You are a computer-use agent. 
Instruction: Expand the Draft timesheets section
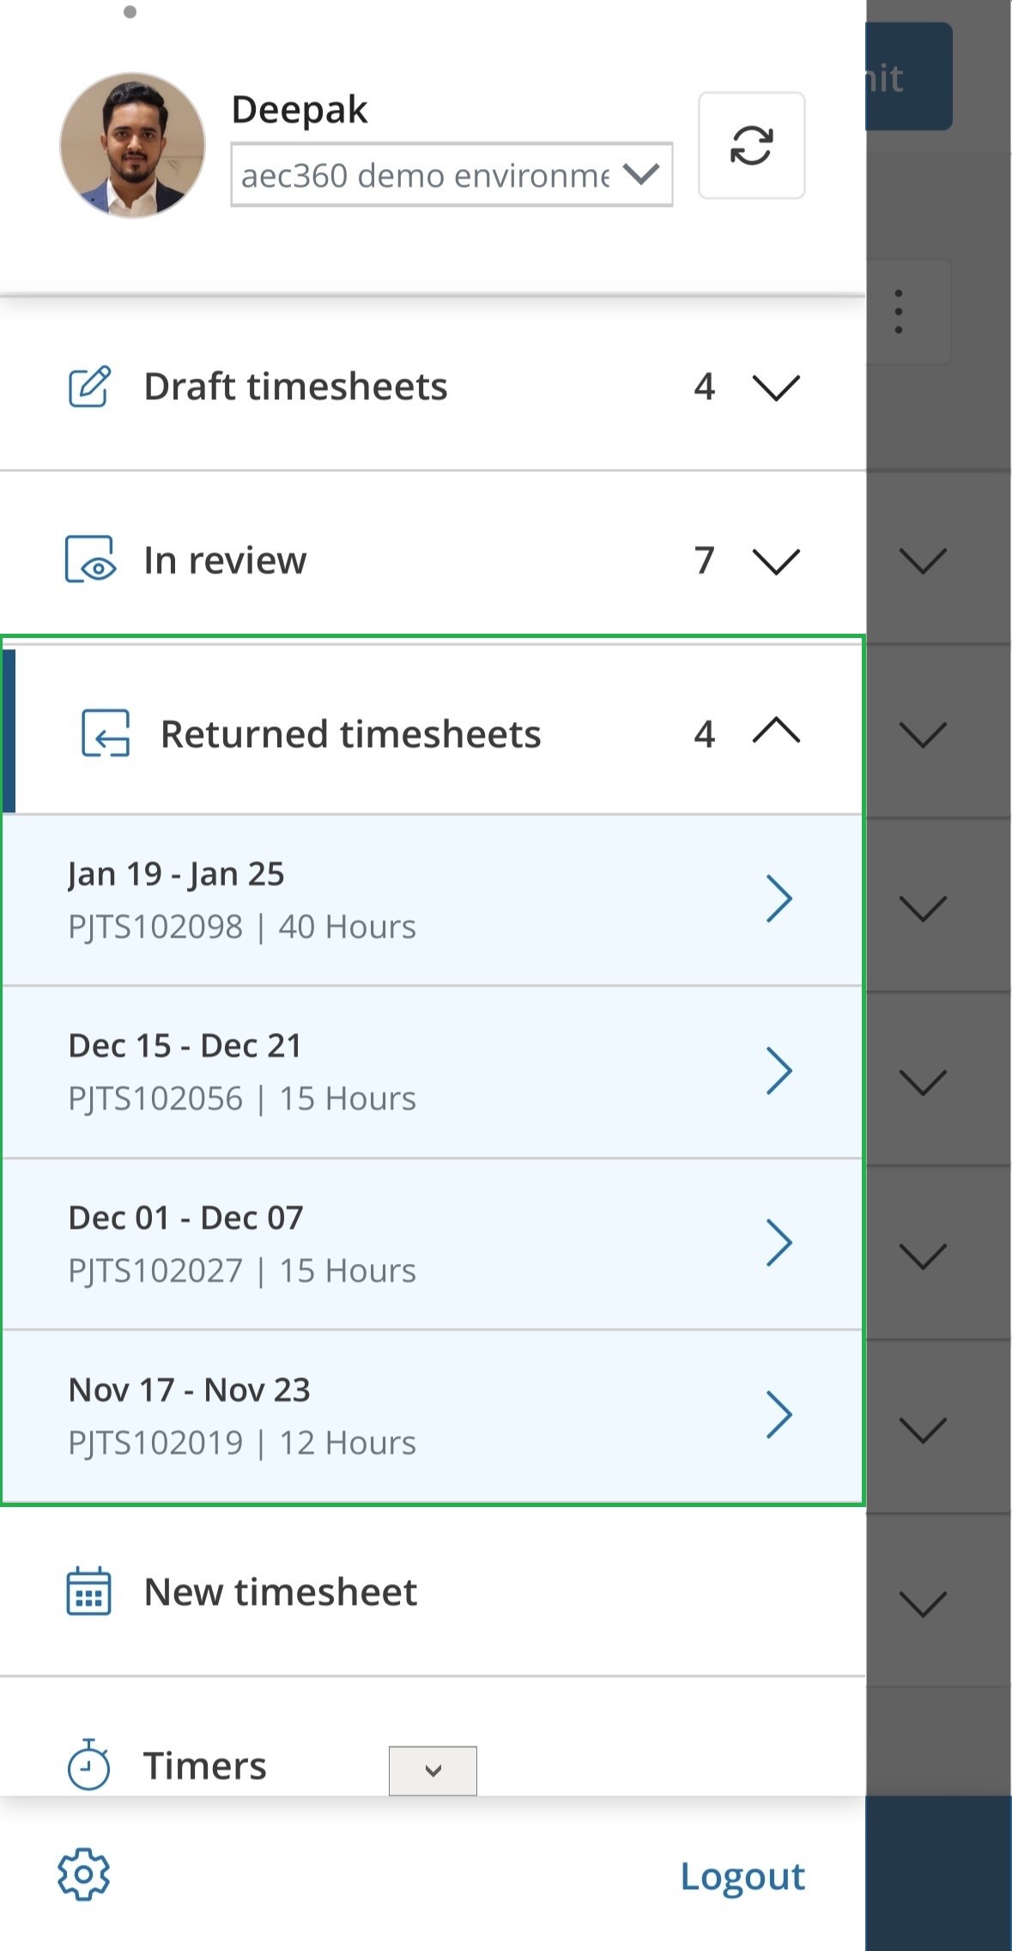(776, 387)
